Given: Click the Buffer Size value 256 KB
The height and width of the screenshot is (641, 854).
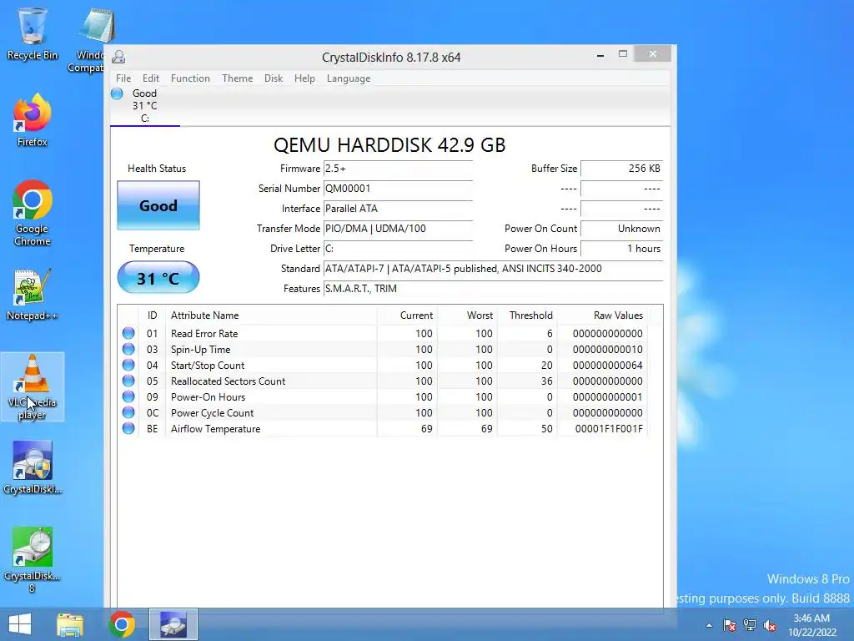Looking at the screenshot, I should [622, 169].
